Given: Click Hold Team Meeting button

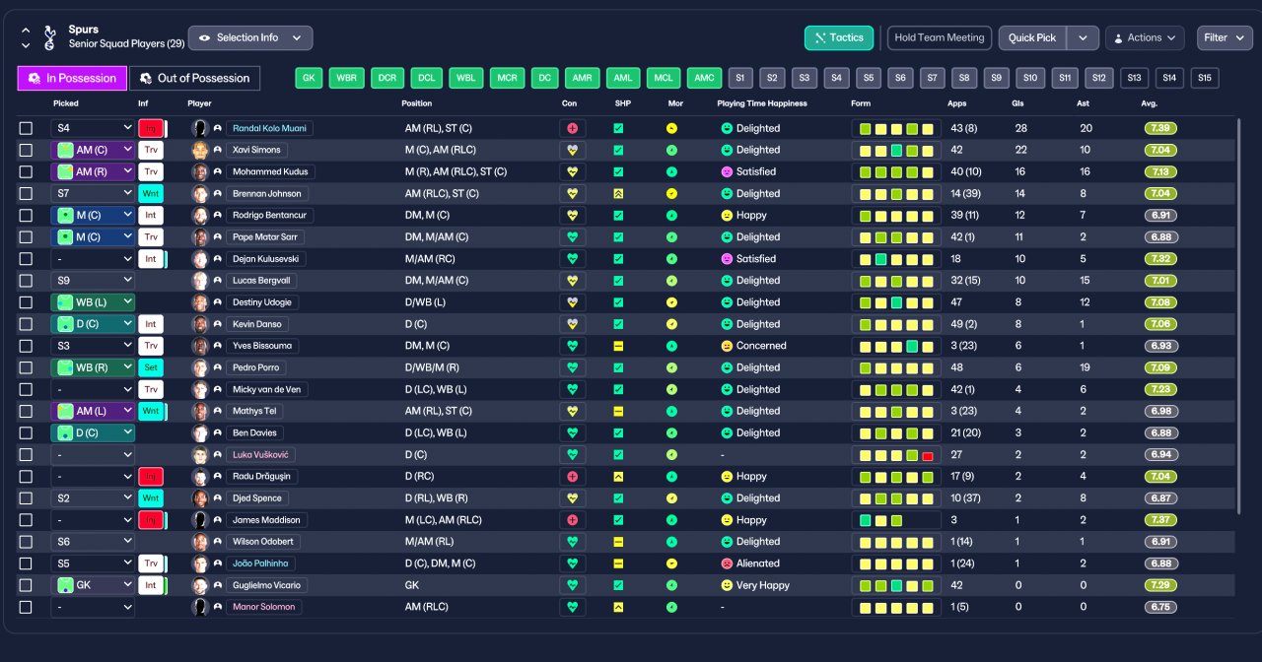Looking at the screenshot, I should (940, 37).
